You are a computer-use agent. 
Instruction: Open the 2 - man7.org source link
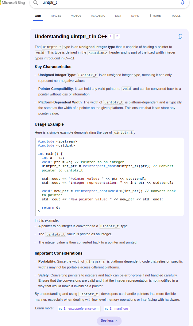[x=117, y=309]
